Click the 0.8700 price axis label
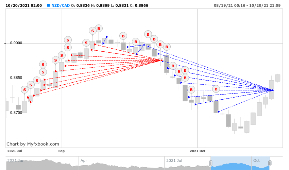289x170 pixels. pos(16,113)
